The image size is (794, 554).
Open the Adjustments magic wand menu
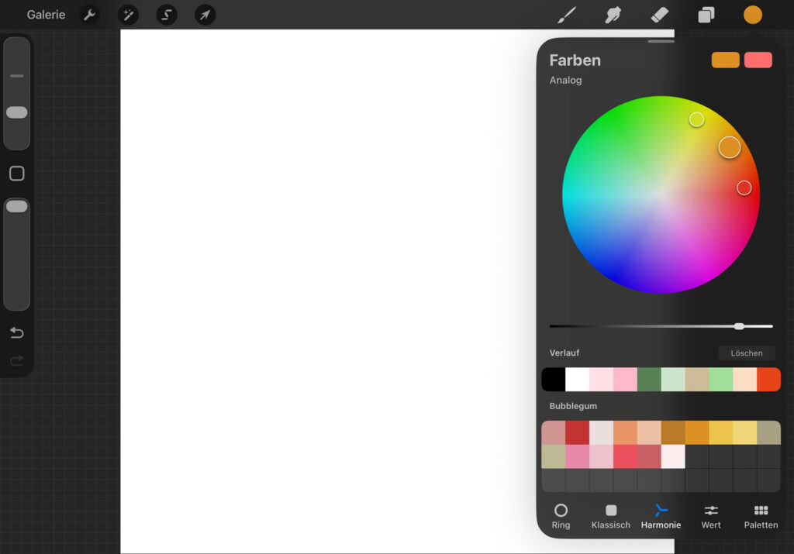coord(128,15)
